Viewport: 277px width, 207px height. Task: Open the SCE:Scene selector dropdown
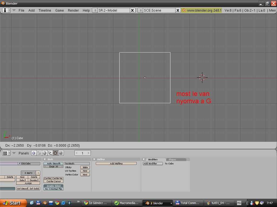[x=140, y=10]
